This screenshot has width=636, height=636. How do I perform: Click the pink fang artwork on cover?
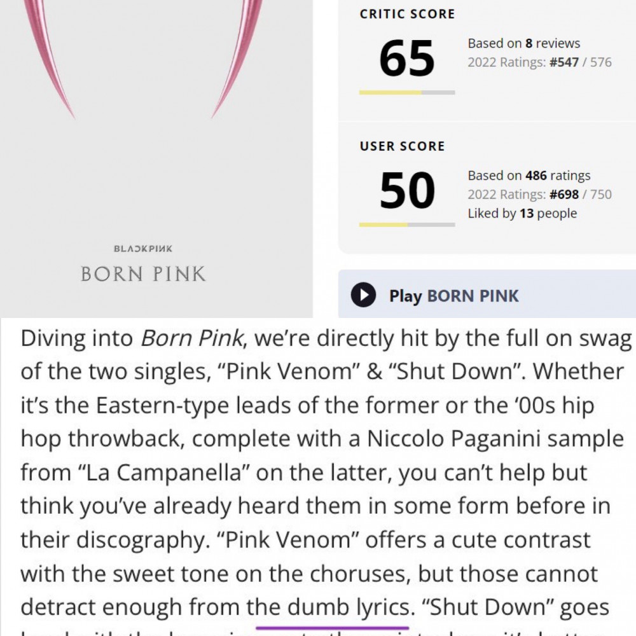pos(142,59)
